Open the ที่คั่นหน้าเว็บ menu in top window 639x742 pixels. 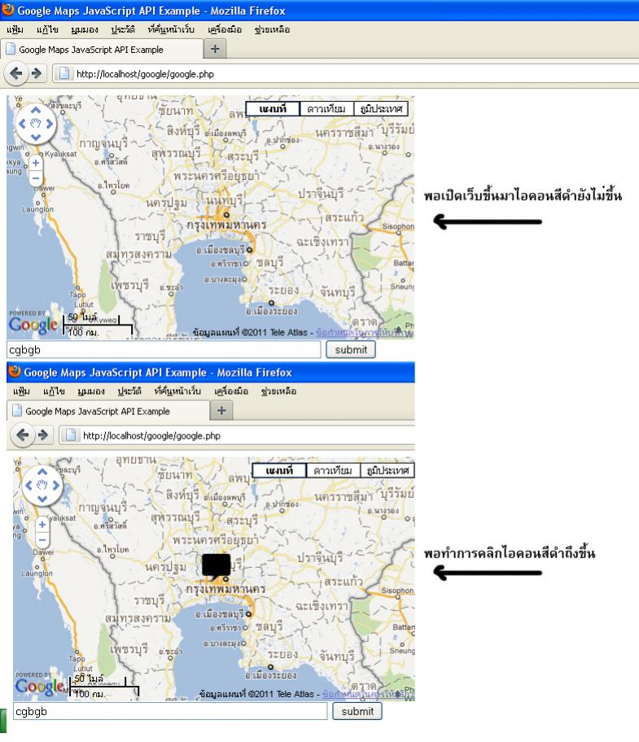[171, 29]
